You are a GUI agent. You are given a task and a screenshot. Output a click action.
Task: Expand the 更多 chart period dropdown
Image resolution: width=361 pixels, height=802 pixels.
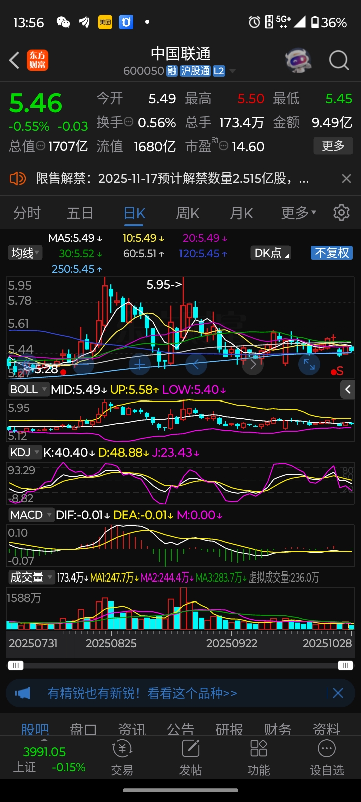299,213
